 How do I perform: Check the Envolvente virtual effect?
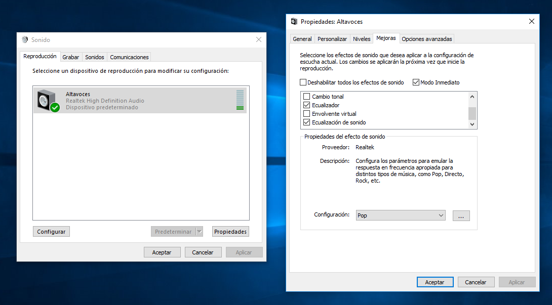click(x=306, y=114)
